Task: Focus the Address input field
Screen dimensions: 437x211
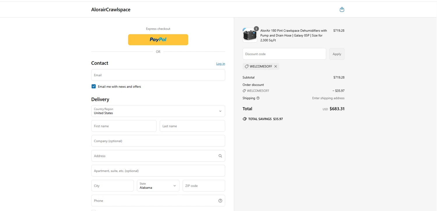Action: point(158,156)
